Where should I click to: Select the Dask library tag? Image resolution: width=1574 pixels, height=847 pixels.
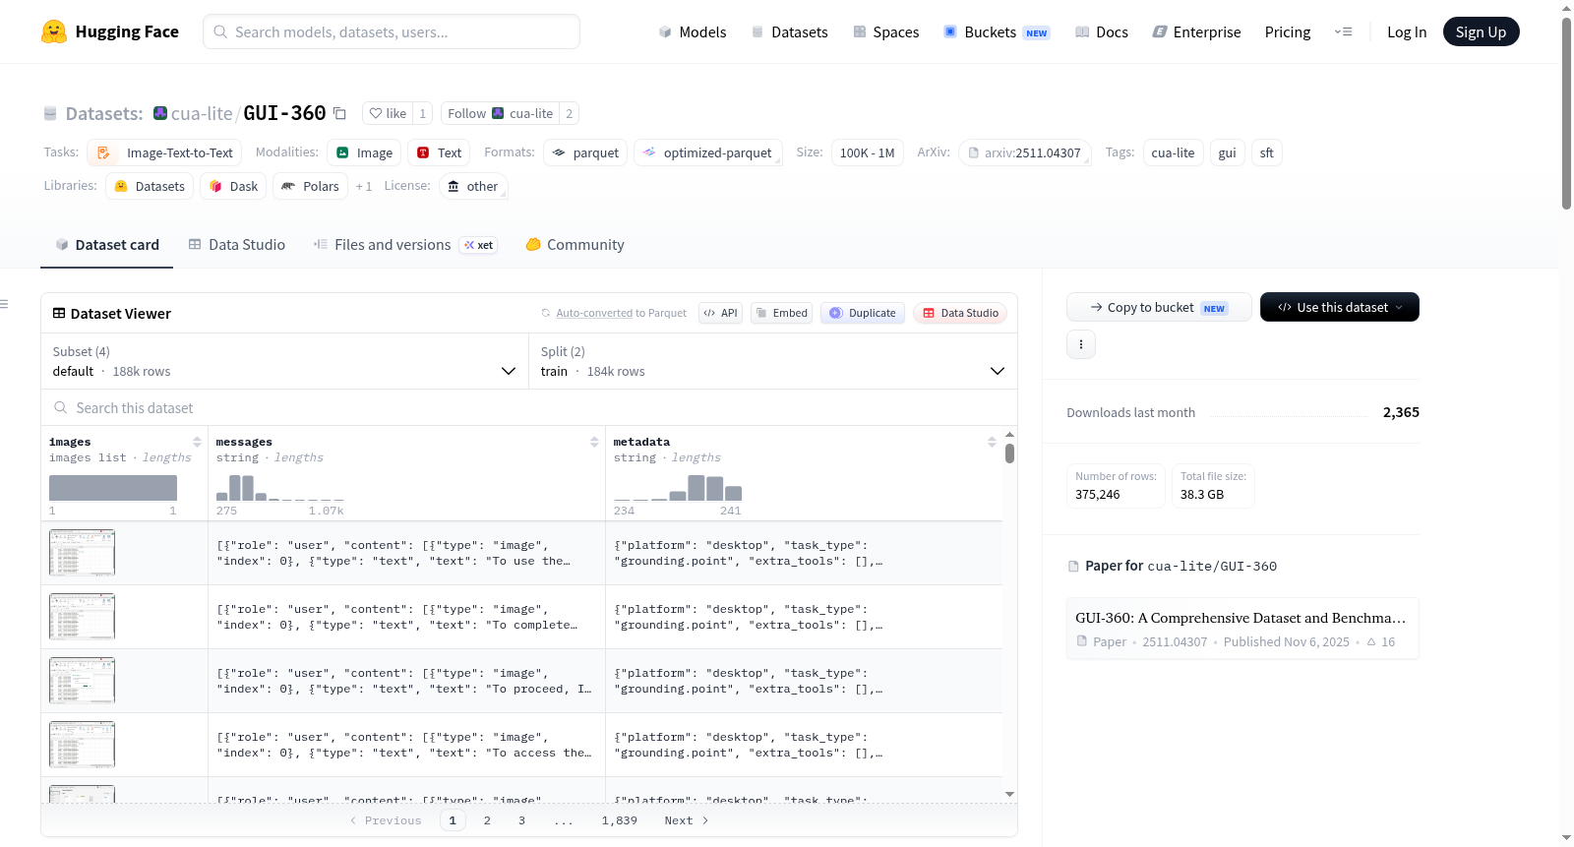(x=233, y=186)
